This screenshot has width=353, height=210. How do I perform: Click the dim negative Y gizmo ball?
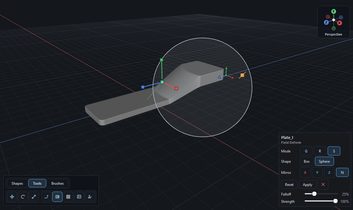coord(334,28)
